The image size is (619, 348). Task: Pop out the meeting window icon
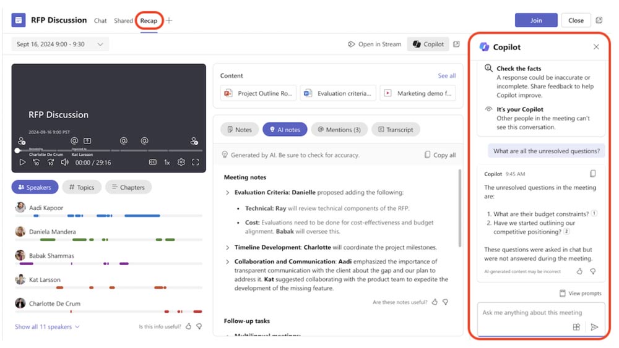[x=599, y=20]
